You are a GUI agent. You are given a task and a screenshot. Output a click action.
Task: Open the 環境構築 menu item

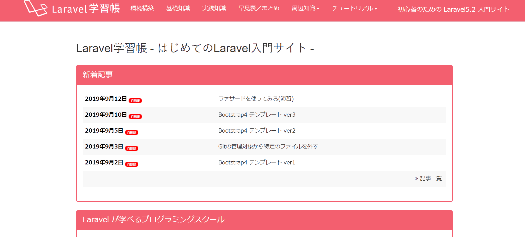click(x=142, y=8)
